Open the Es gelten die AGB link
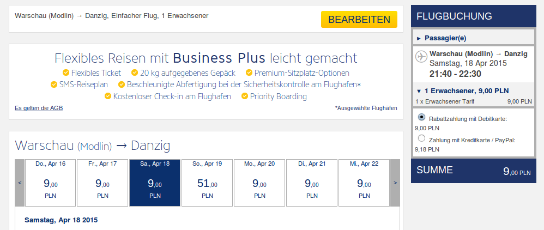This screenshot has height=230, width=544. 39,108
